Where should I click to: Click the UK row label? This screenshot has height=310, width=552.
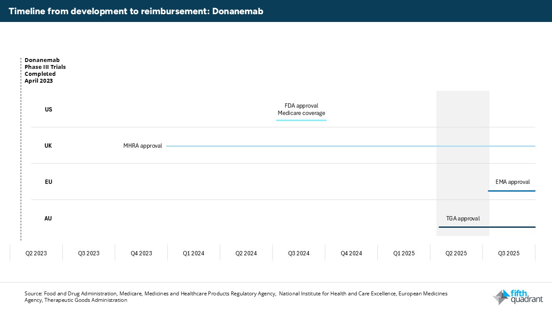tap(48, 146)
